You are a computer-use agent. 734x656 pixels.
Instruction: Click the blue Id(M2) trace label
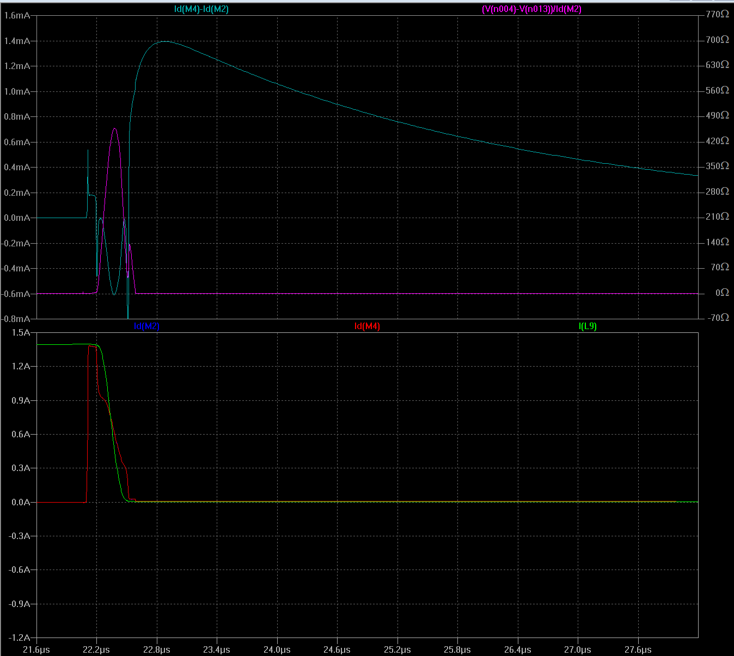pos(146,326)
